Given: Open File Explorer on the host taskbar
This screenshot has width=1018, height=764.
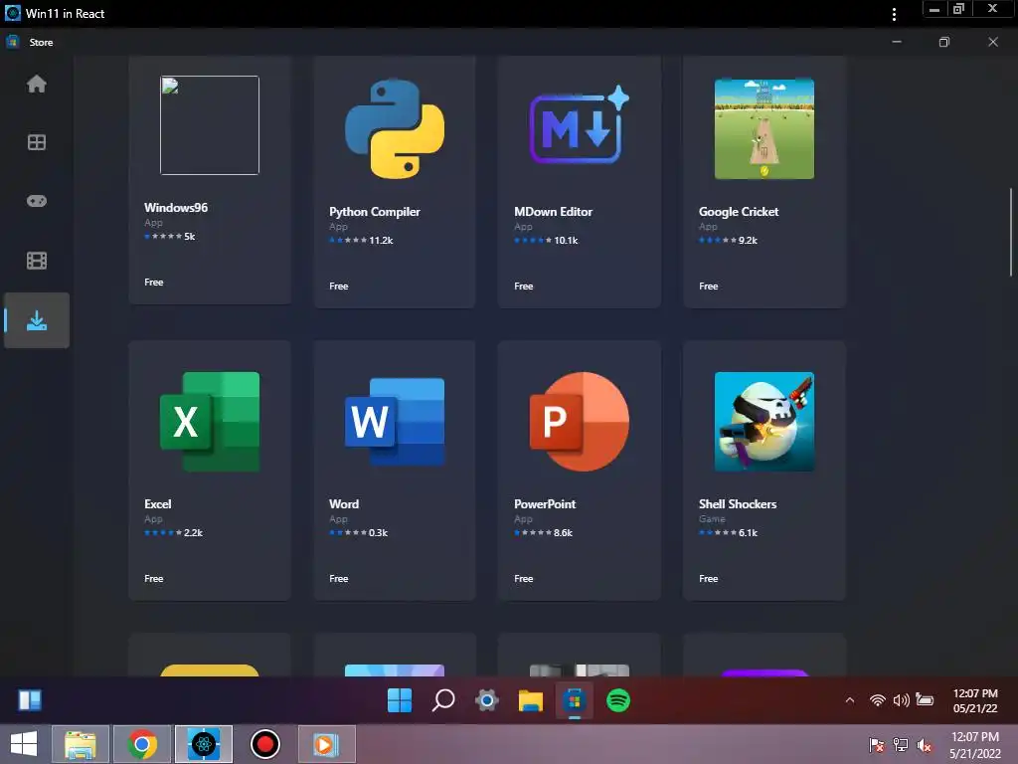Looking at the screenshot, I should (x=81, y=744).
